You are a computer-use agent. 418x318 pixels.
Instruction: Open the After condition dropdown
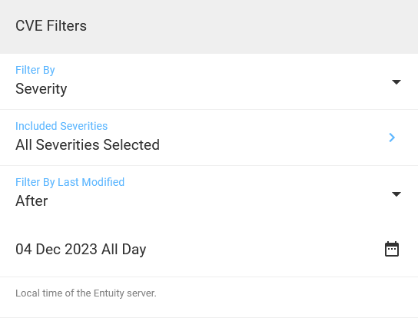pyautogui.click(x=209, y=194)
